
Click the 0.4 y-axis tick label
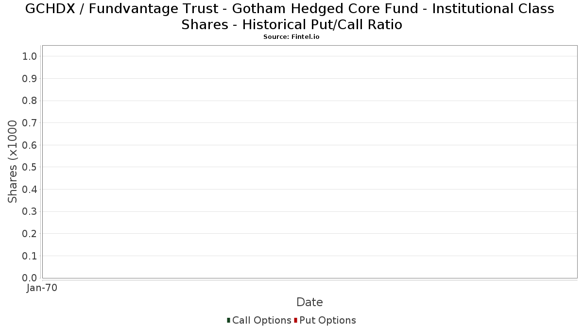pyautogui.click(x=30, y=190)
